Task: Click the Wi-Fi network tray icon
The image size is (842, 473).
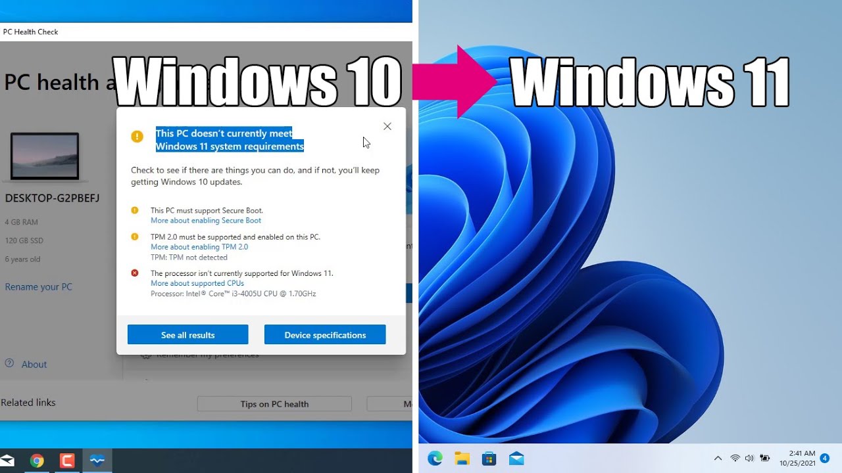Action: click(735, 459)
